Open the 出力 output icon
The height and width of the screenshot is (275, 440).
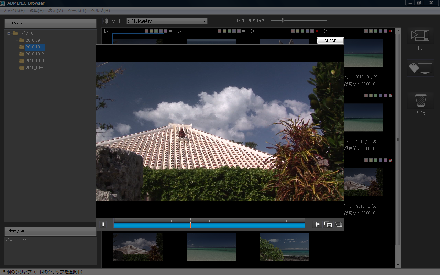tap(420, 35)
